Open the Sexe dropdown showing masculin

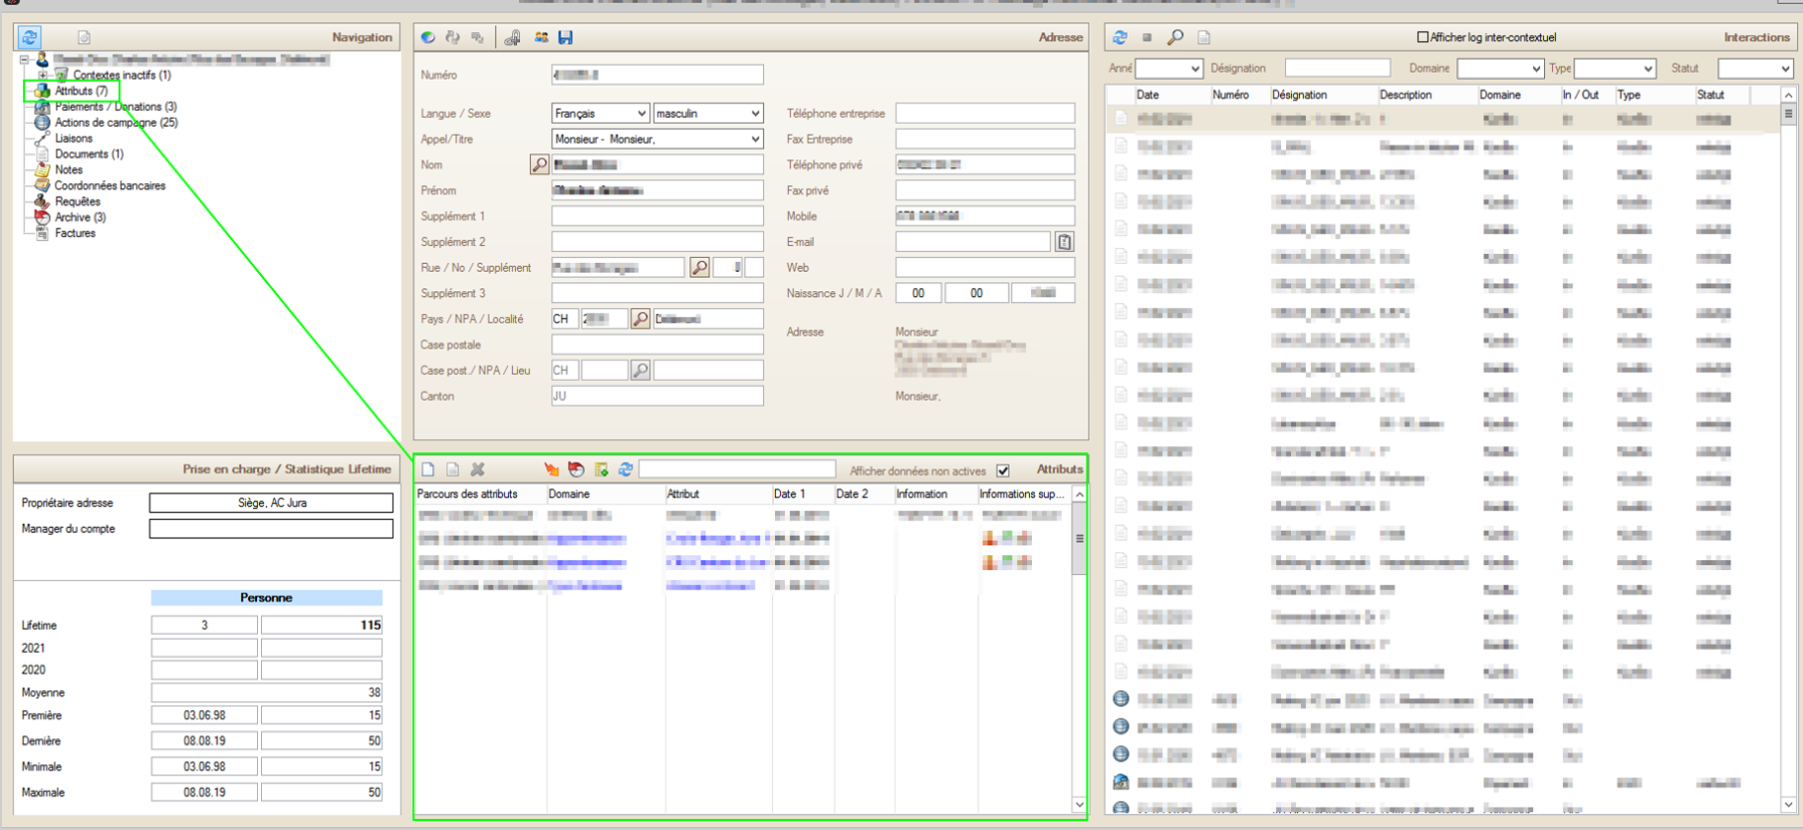click(x=708, y=114)
